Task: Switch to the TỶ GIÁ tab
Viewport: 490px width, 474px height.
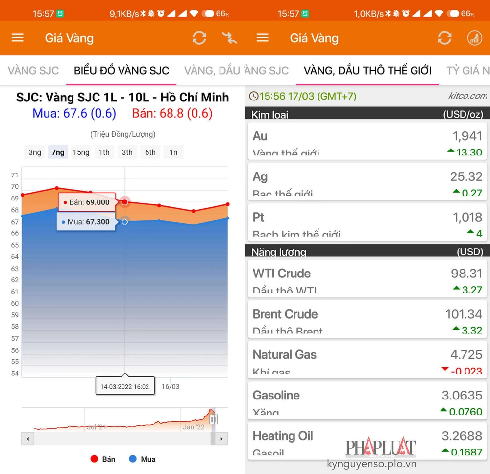Action: pos(468,70)
